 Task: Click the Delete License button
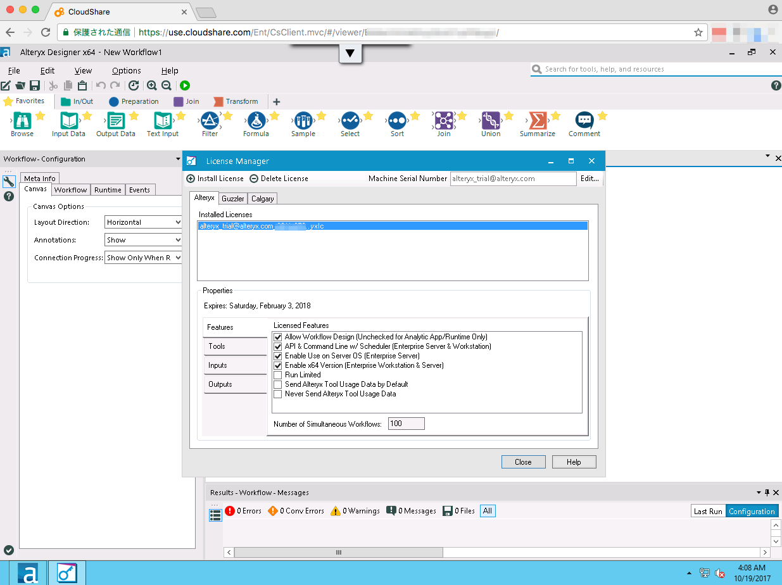pyautogui.click(x=279, y=179)
